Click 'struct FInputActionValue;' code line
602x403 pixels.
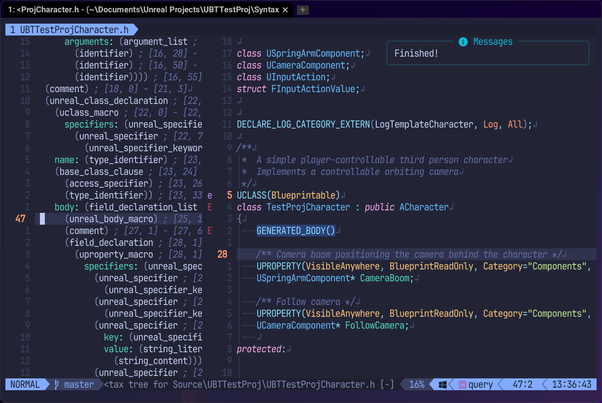[298, 89]
